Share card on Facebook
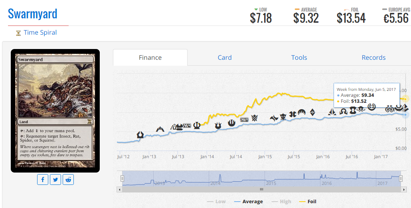Image resolution: width=411 pixels, height=208 pixels. coord(43,179)
